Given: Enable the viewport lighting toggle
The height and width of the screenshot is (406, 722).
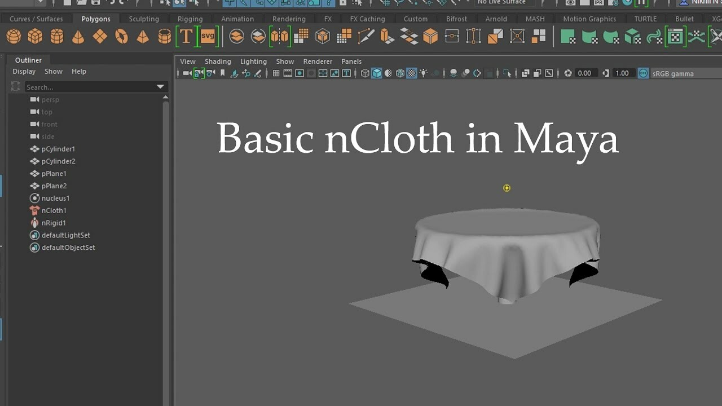Looking at the screenshot, I should click(x=424, y=73).
